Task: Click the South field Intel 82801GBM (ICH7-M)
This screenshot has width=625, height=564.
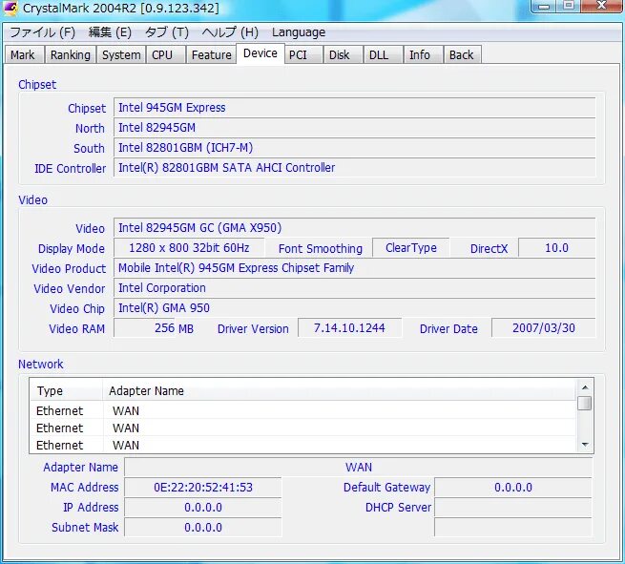Action: click(x=355, y=148)
